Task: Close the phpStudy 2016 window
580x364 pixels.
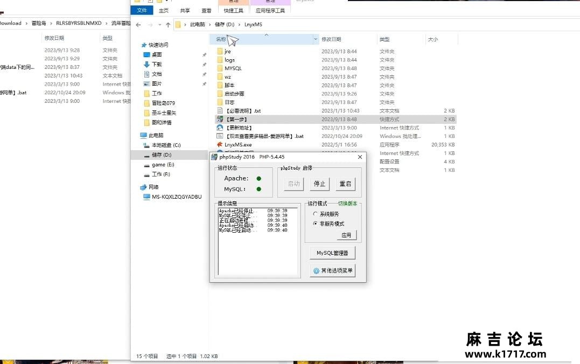Action: [x=360, y=157]
